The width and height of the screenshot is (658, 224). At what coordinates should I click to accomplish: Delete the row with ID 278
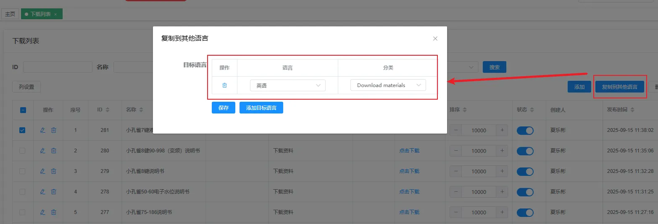point(54,192)
